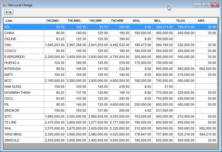The height and width of the screenshot is (152, 222).
Task: Click the AMS column header
Action: 206,21
